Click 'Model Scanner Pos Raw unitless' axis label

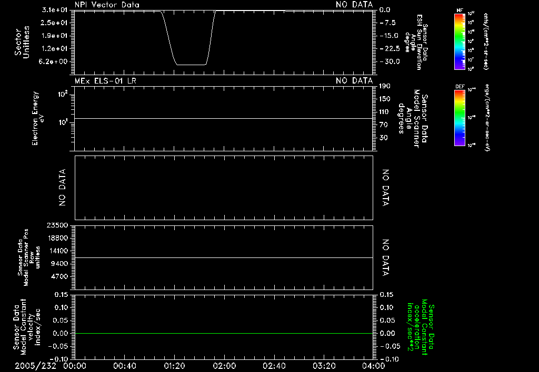(29, 258)
